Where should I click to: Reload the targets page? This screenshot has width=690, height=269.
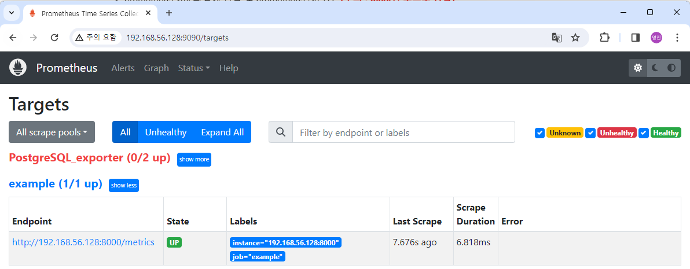(x=54, y=38)
